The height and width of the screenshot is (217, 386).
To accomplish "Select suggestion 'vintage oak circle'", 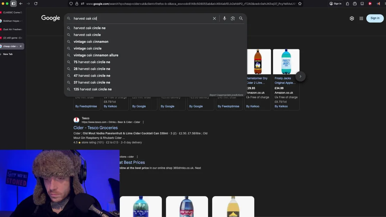I will click(155, 48).
